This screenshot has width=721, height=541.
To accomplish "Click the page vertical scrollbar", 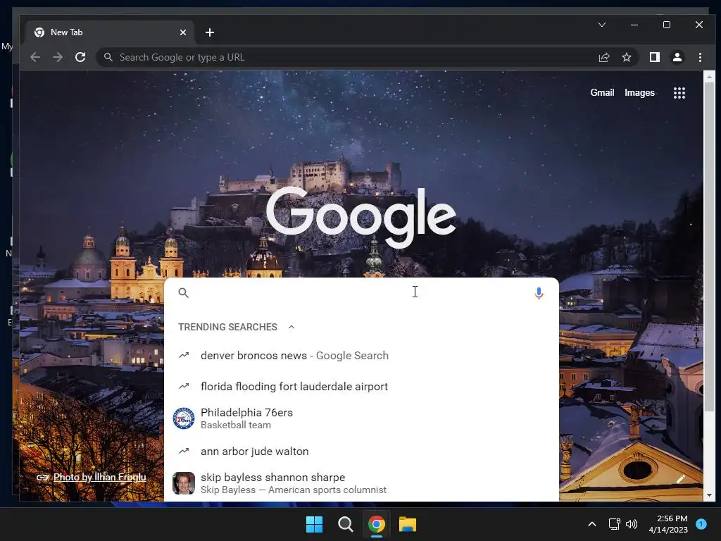I will 709,249.
